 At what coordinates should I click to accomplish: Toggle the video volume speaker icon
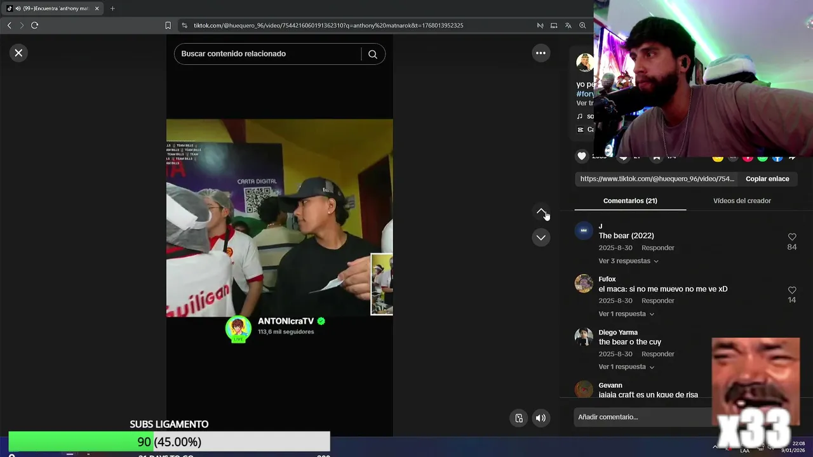[x=541, y=418]
